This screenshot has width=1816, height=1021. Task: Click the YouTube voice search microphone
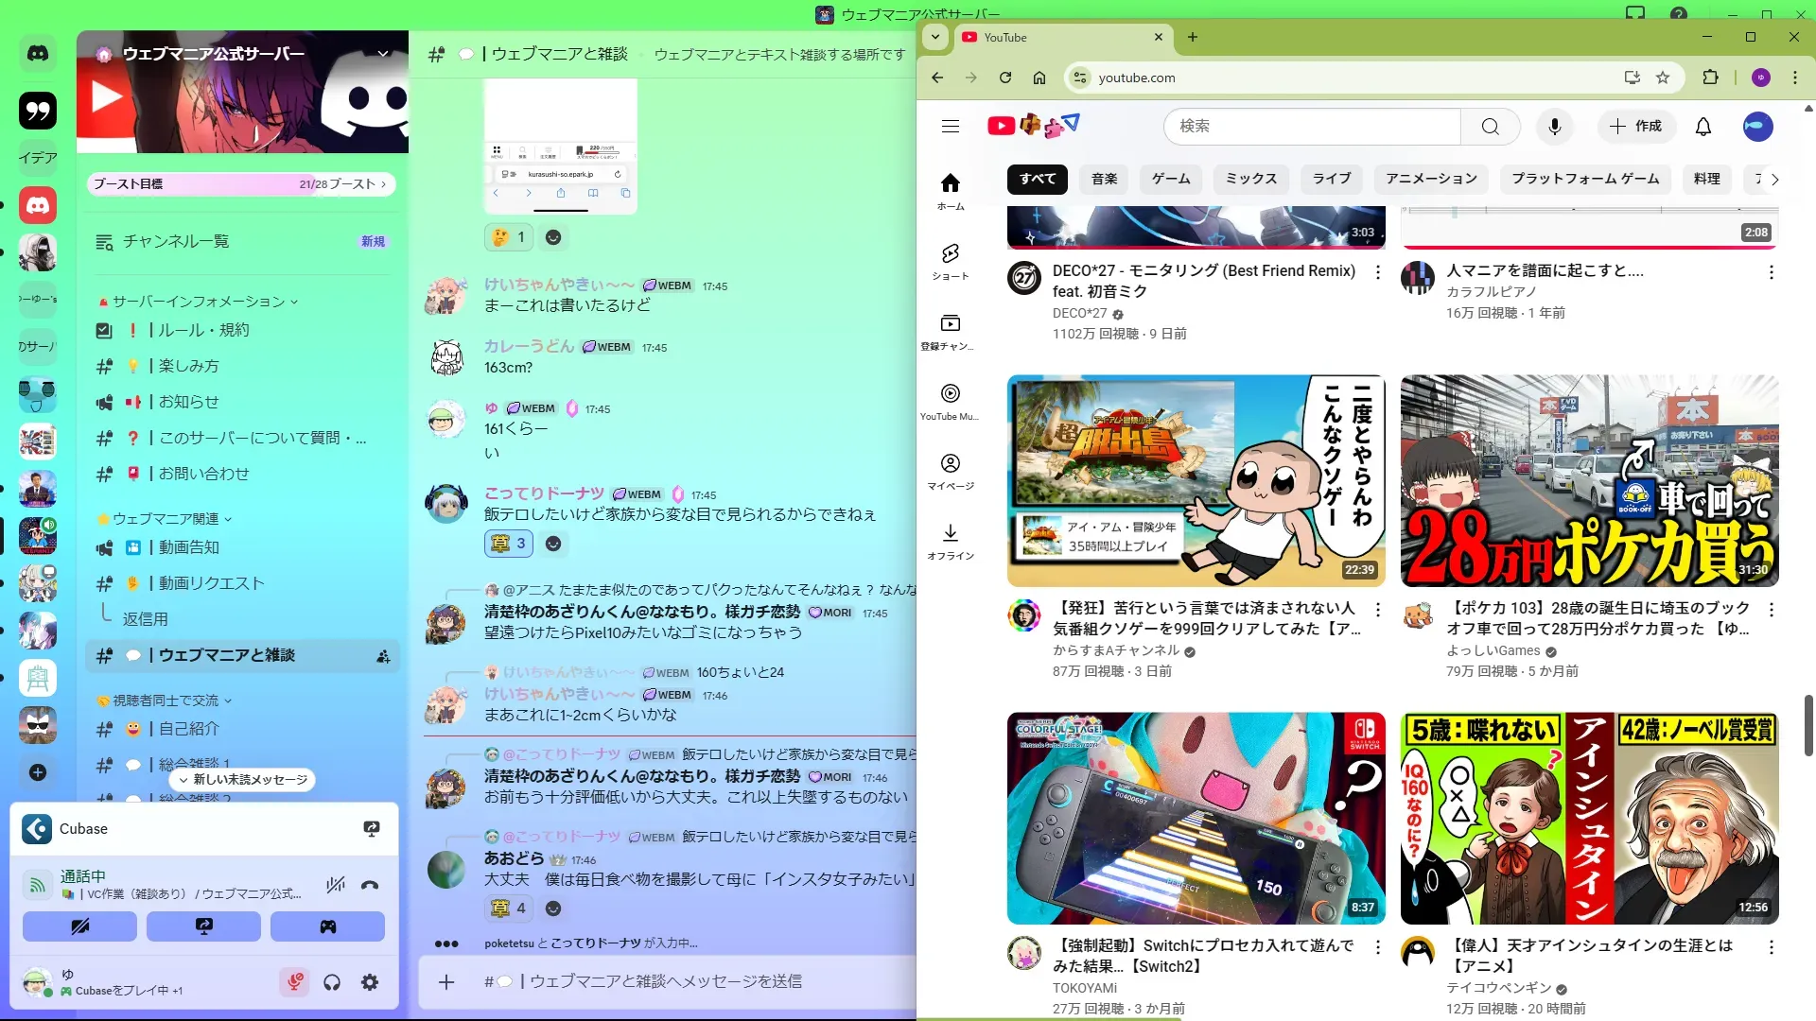click(1554, 127)
